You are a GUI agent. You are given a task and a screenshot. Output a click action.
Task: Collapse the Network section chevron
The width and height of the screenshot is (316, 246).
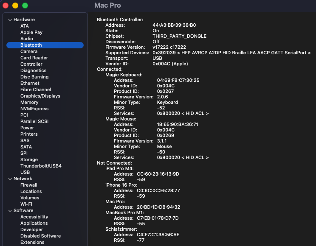point(10,179)
